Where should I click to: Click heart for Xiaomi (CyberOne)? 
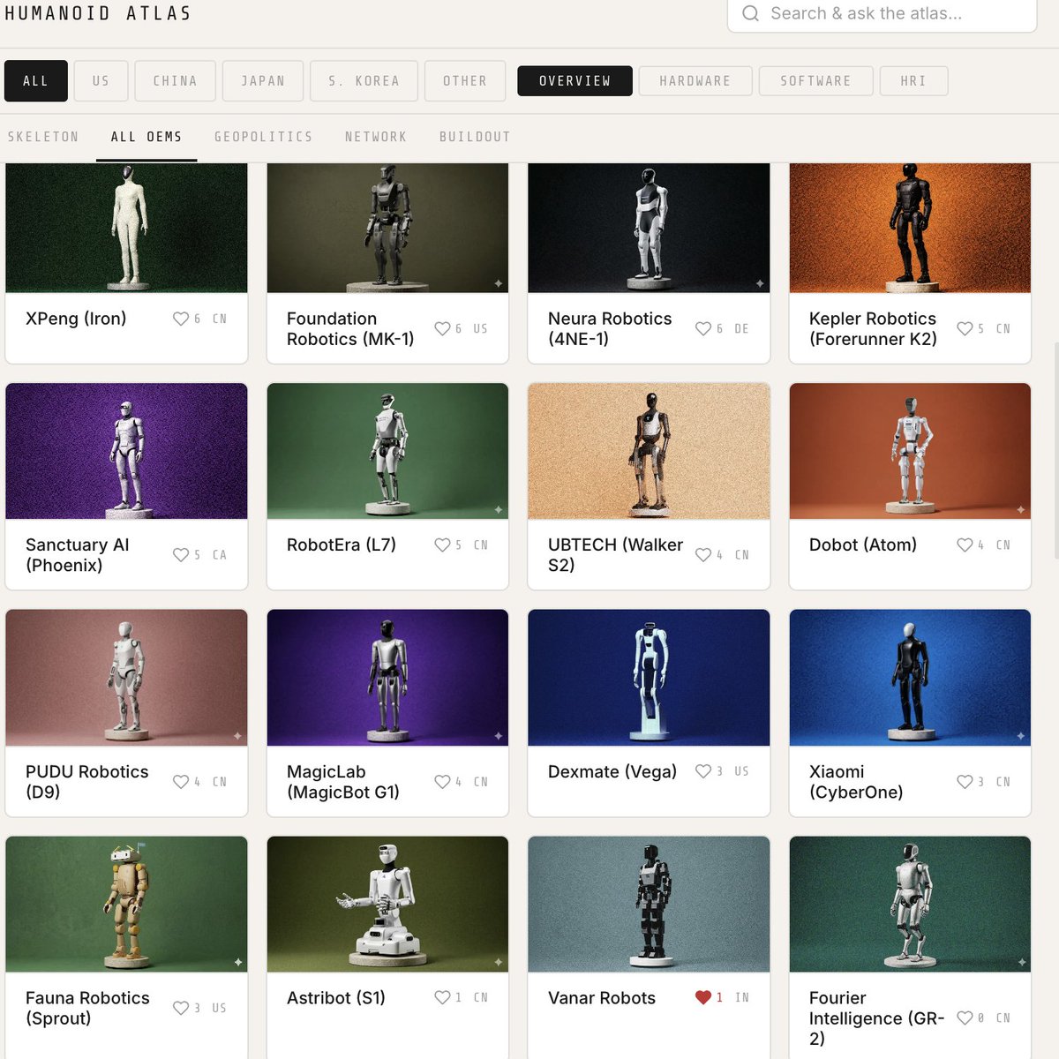point(965,782)
